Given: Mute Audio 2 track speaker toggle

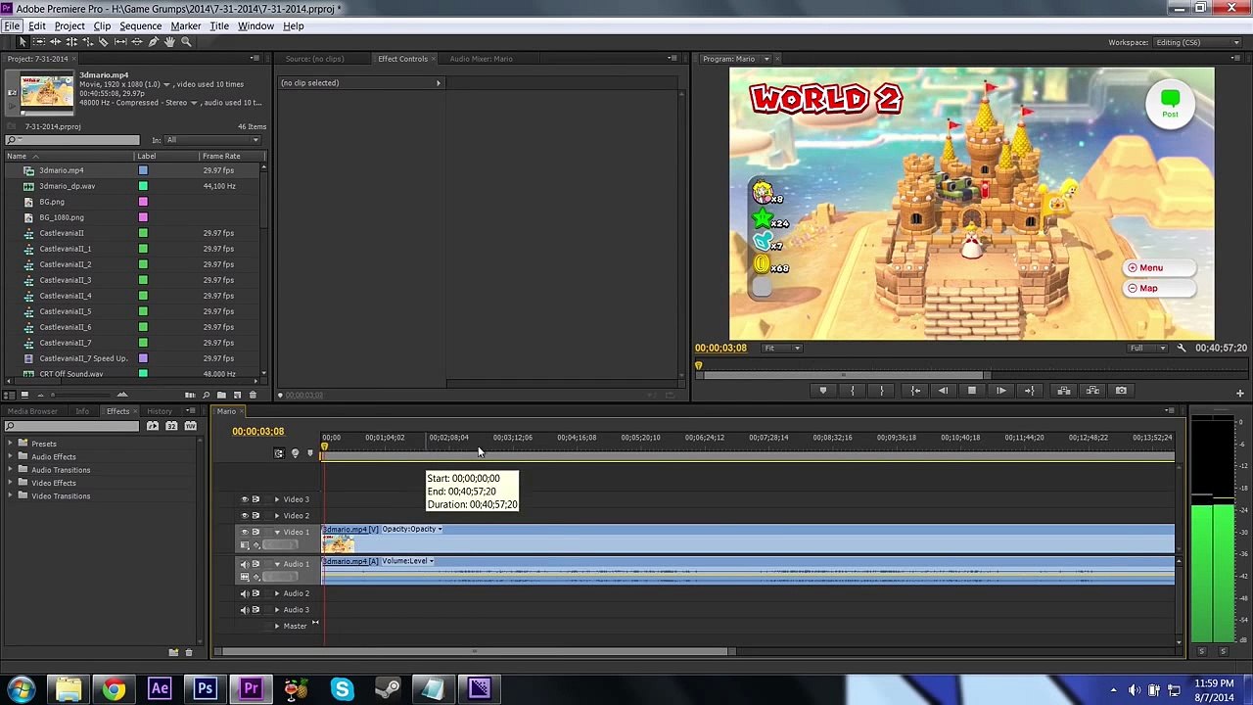Looking at the screenshot, I should [245, 593].
